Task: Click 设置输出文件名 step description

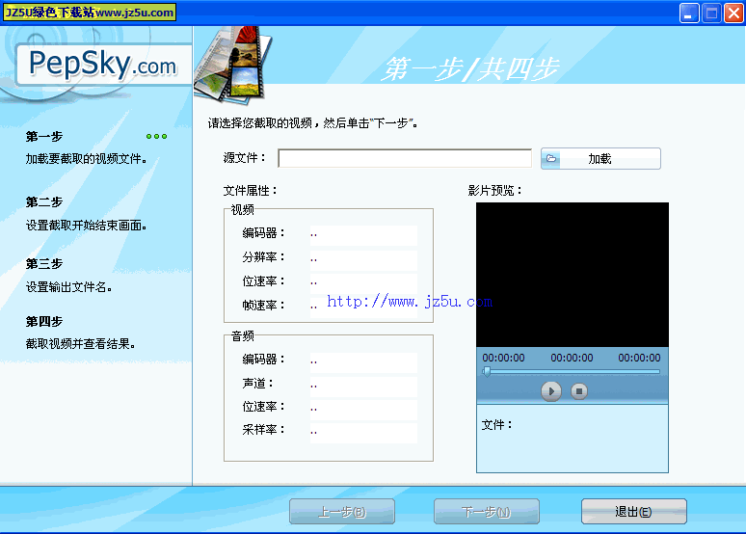Action: pyautogui.click(x=69, y=287)
